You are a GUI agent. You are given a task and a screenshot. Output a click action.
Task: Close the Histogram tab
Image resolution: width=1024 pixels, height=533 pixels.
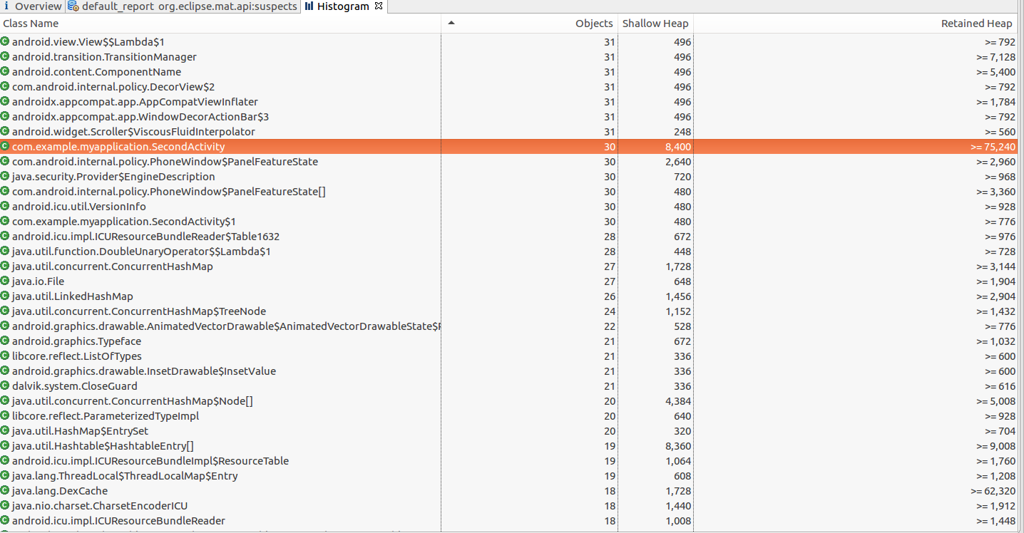click(379, 6)
